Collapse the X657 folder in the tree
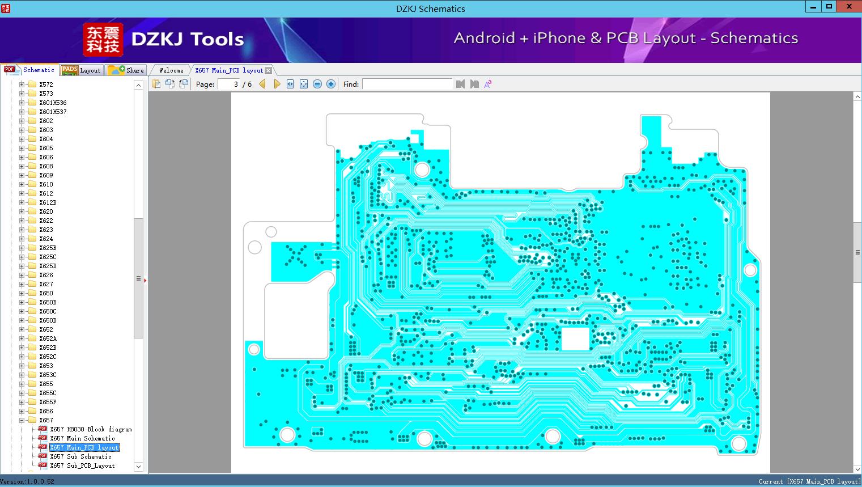862x487 pixels. (x=22, y=420)
